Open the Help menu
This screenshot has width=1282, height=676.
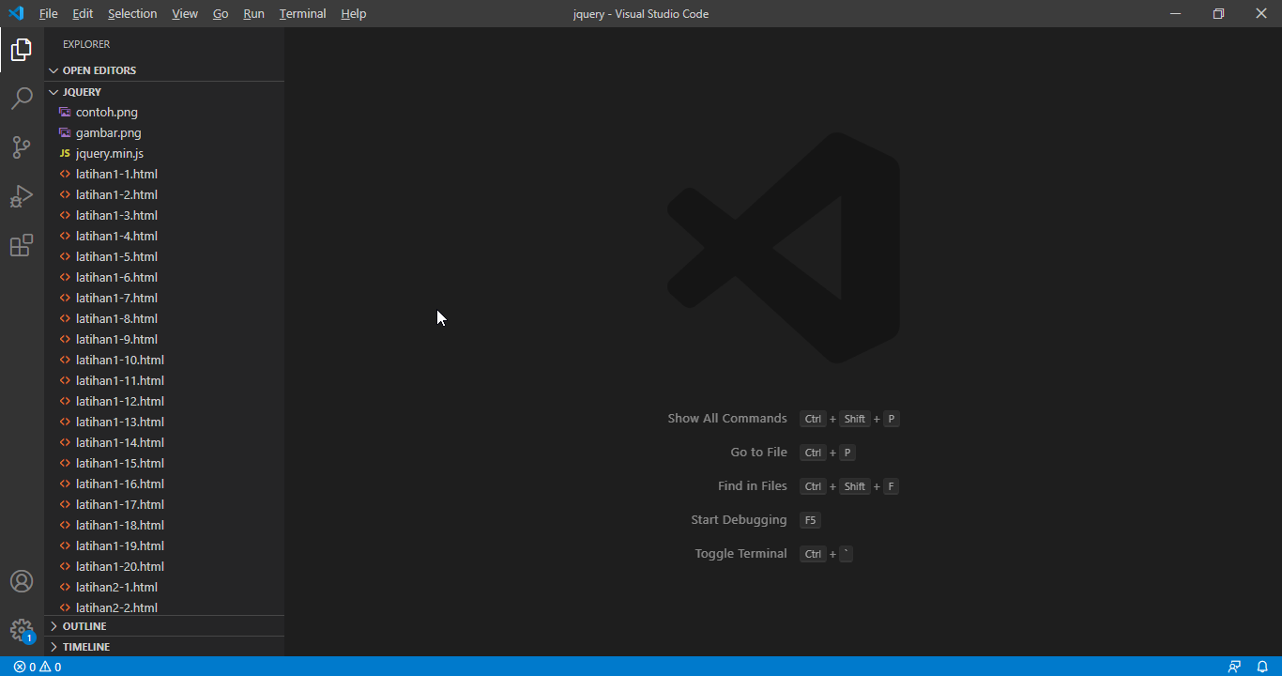(354, 14)
